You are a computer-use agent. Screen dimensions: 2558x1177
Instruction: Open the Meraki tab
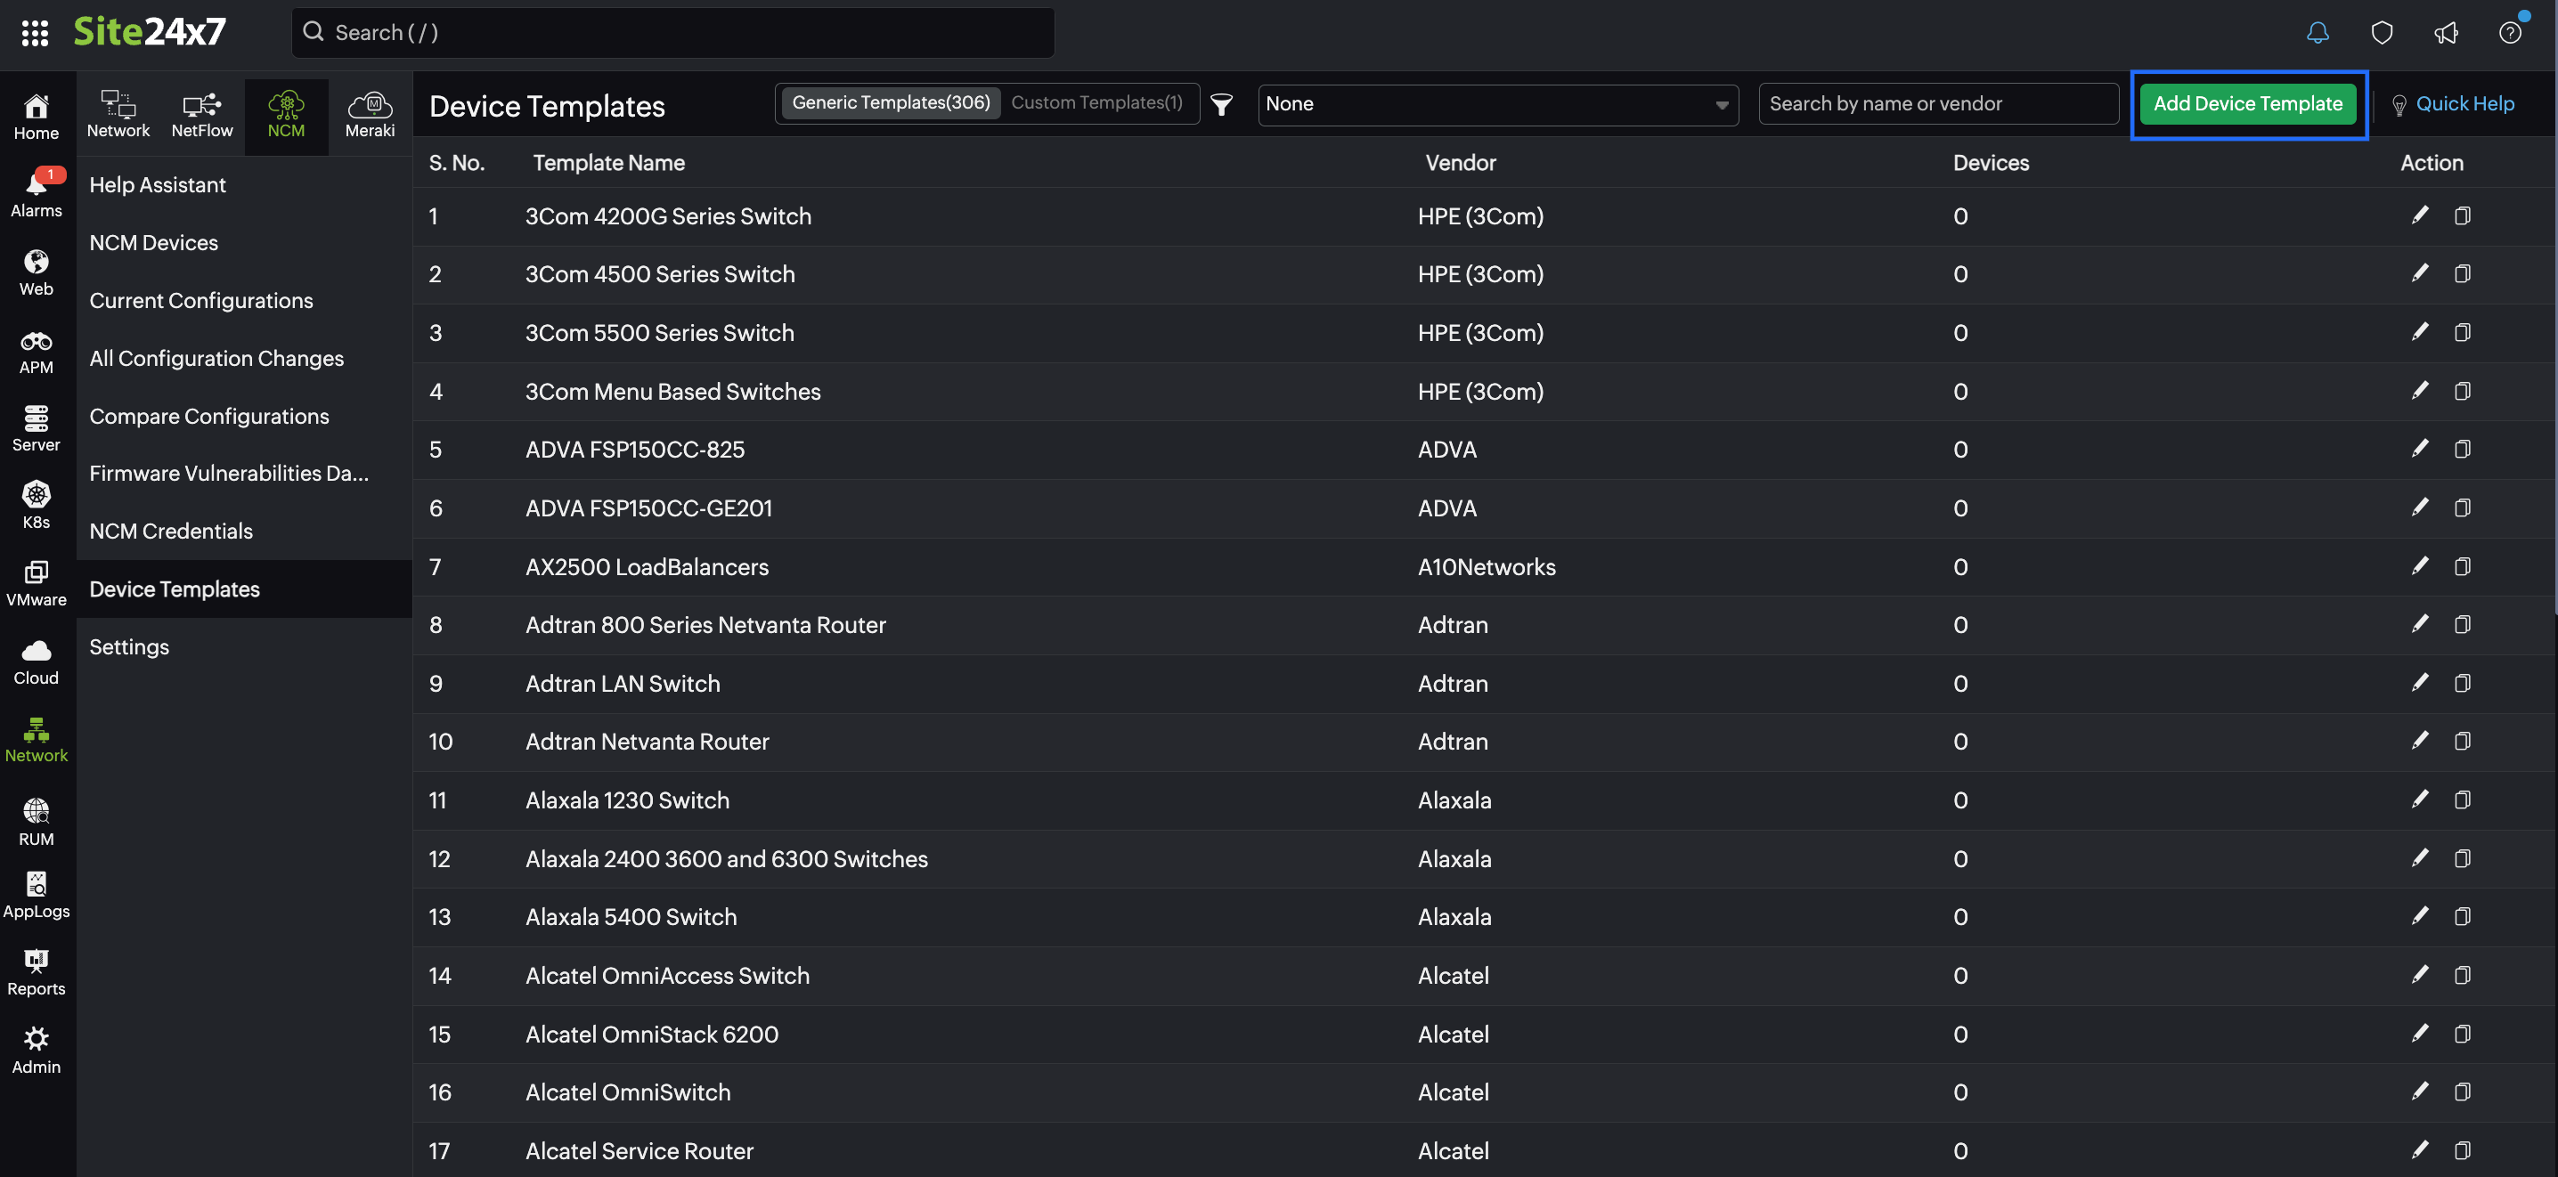(370, 115)
